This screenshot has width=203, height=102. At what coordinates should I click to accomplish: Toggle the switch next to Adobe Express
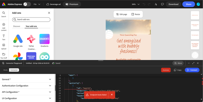click(x=27, y=4)
